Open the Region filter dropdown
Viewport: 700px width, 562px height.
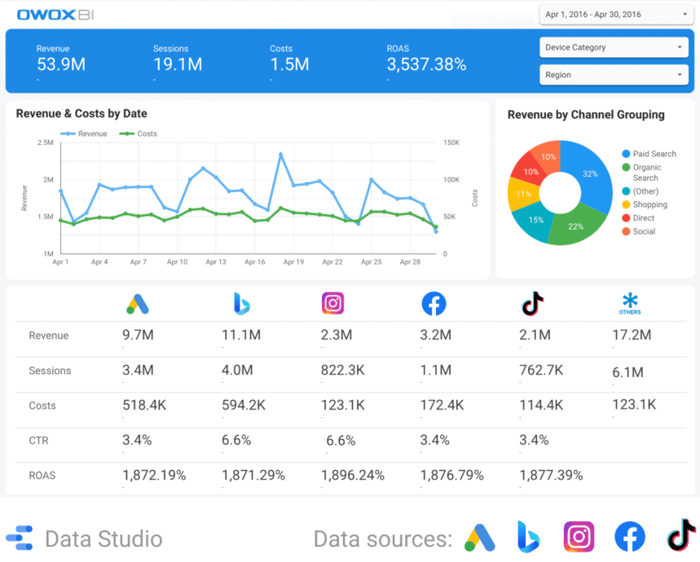coord(613,74)
